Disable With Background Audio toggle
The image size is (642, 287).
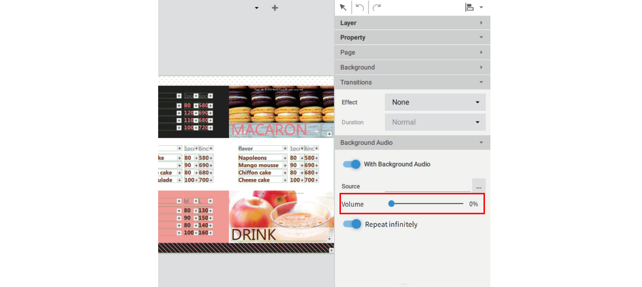[351, 164]
